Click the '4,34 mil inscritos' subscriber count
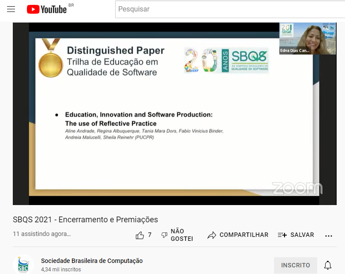 pos(61,270)
